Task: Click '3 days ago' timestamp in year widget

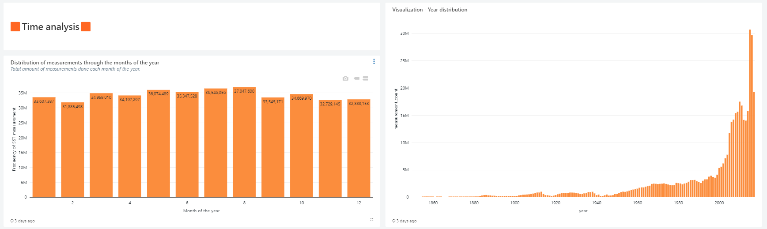Action: click(x=407, y=221)
